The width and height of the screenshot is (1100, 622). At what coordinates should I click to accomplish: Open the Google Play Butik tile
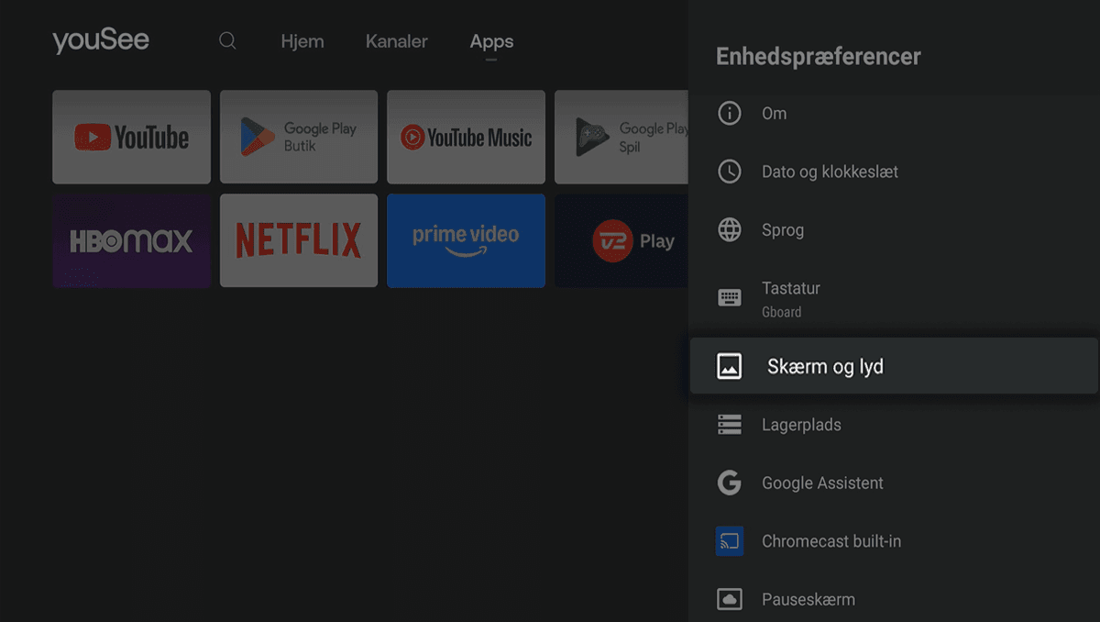tap(299, 137)
